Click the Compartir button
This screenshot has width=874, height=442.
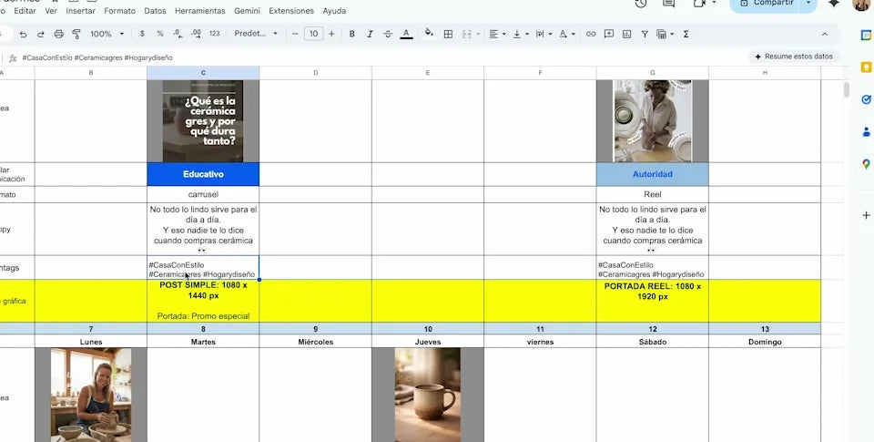[x=767, y=4]
